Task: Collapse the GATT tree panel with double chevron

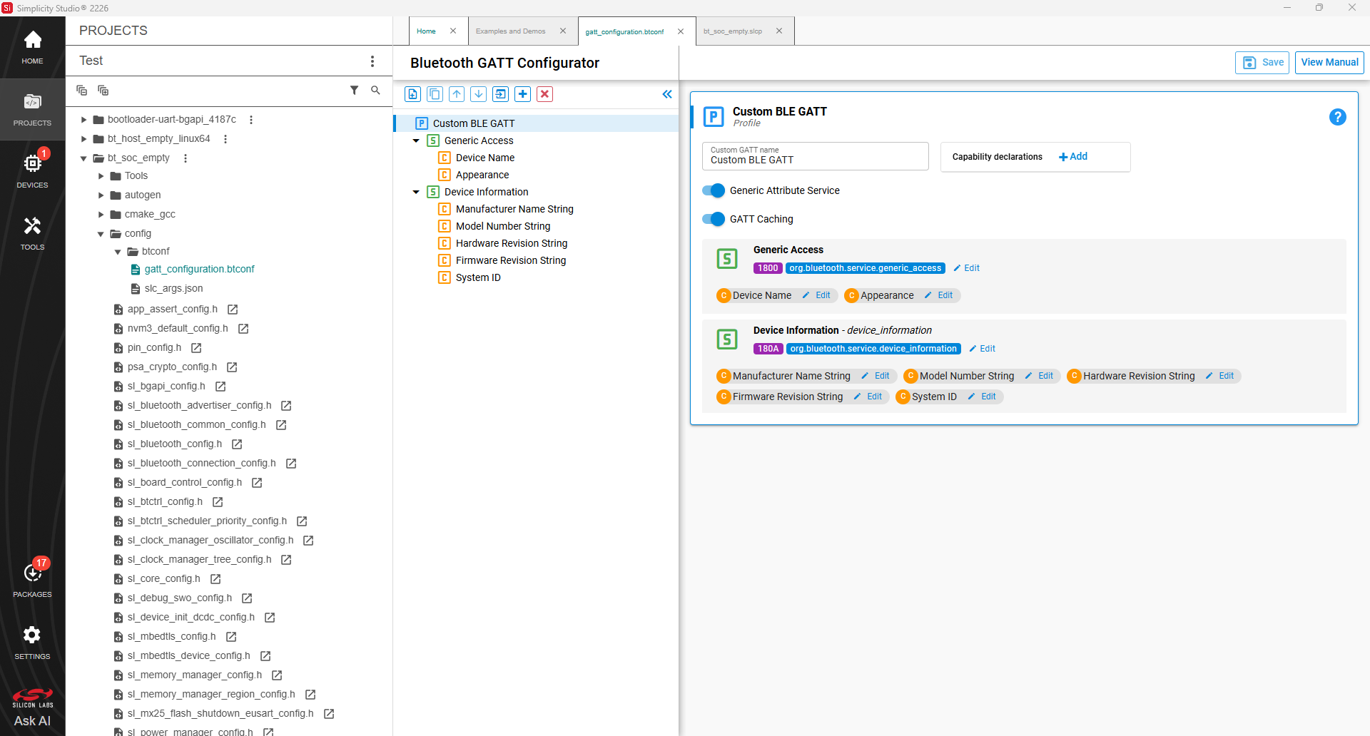Action: (667, 94)
